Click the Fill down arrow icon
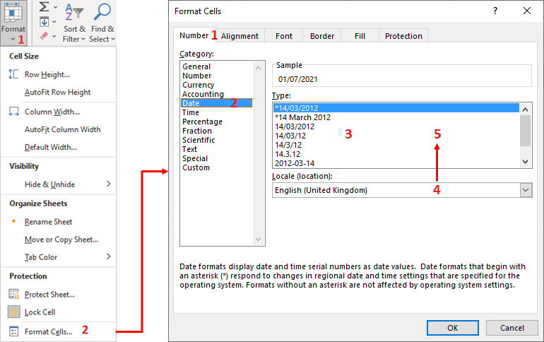 click(x=44, y=21)
